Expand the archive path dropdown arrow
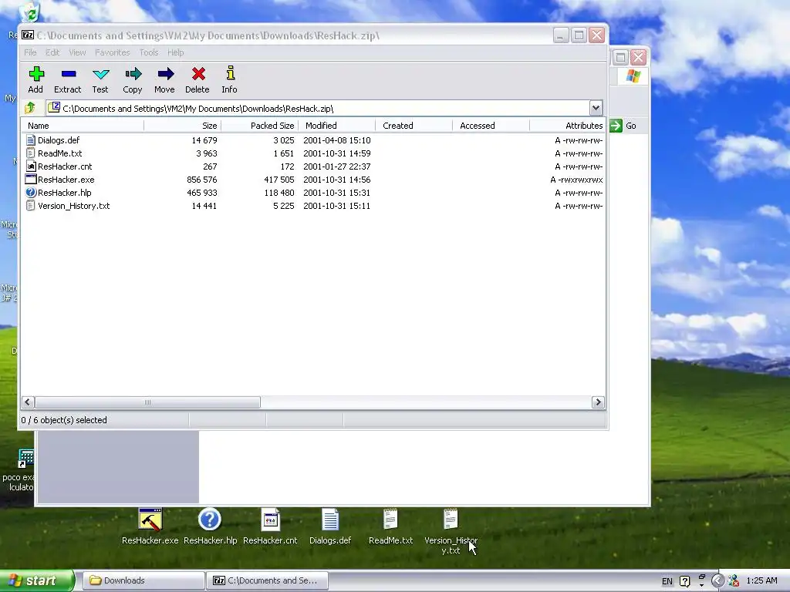This screenshot has width=790, height=592. (596, 108)
